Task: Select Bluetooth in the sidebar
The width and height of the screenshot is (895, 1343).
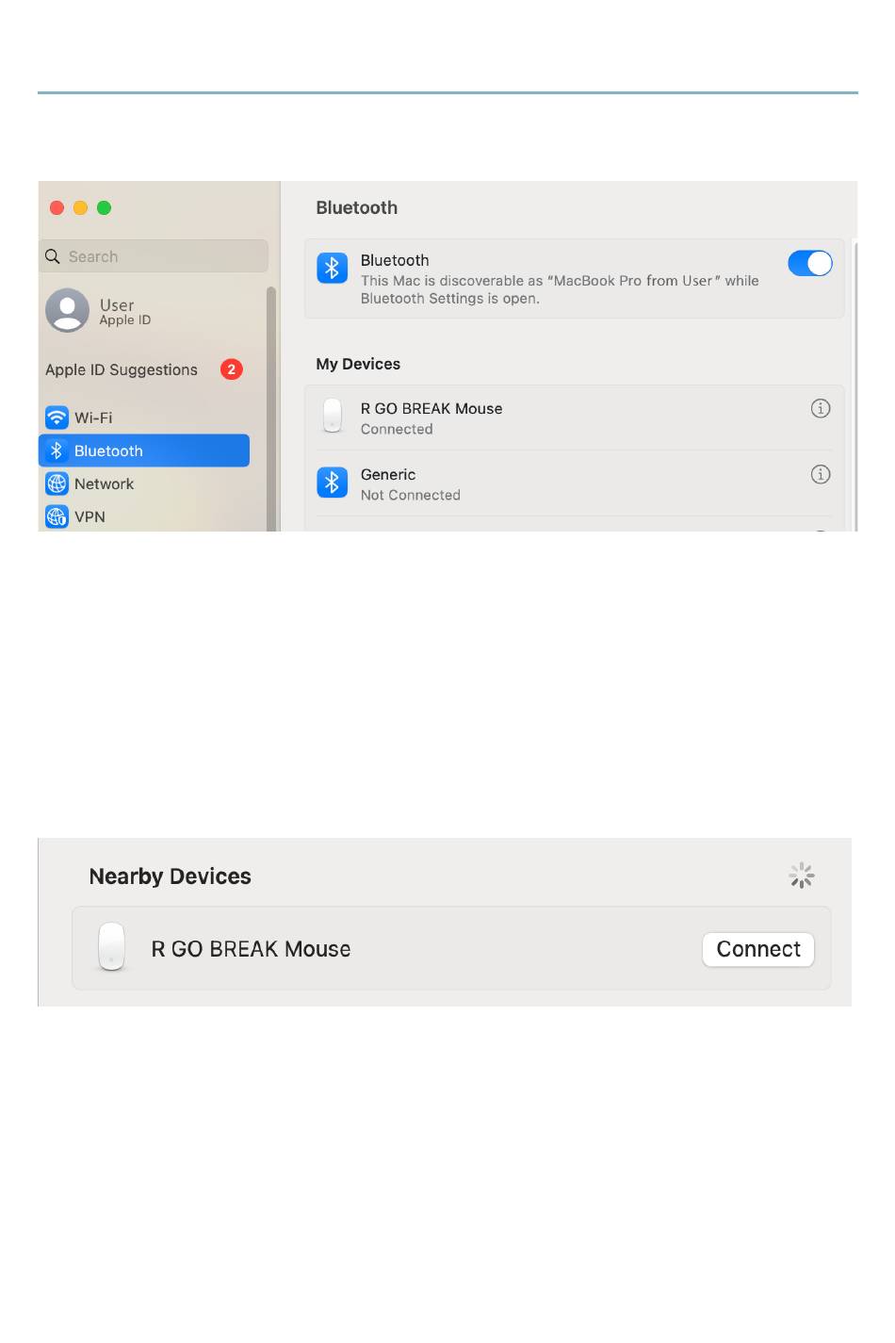Action: [x=144, y=450]
